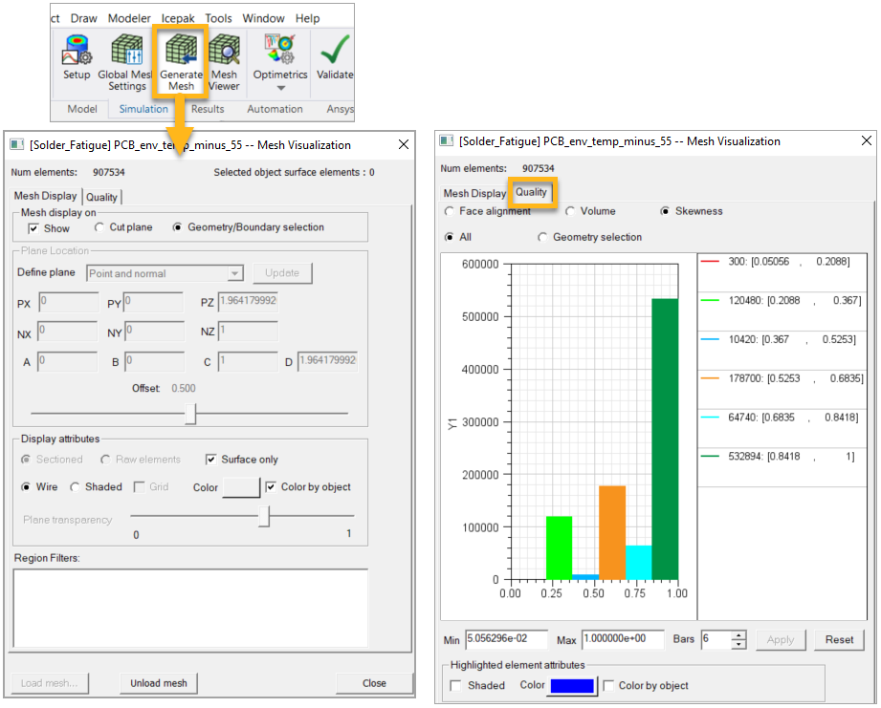
Task: Click the Unload mesh button
Action: pos(159,683)
